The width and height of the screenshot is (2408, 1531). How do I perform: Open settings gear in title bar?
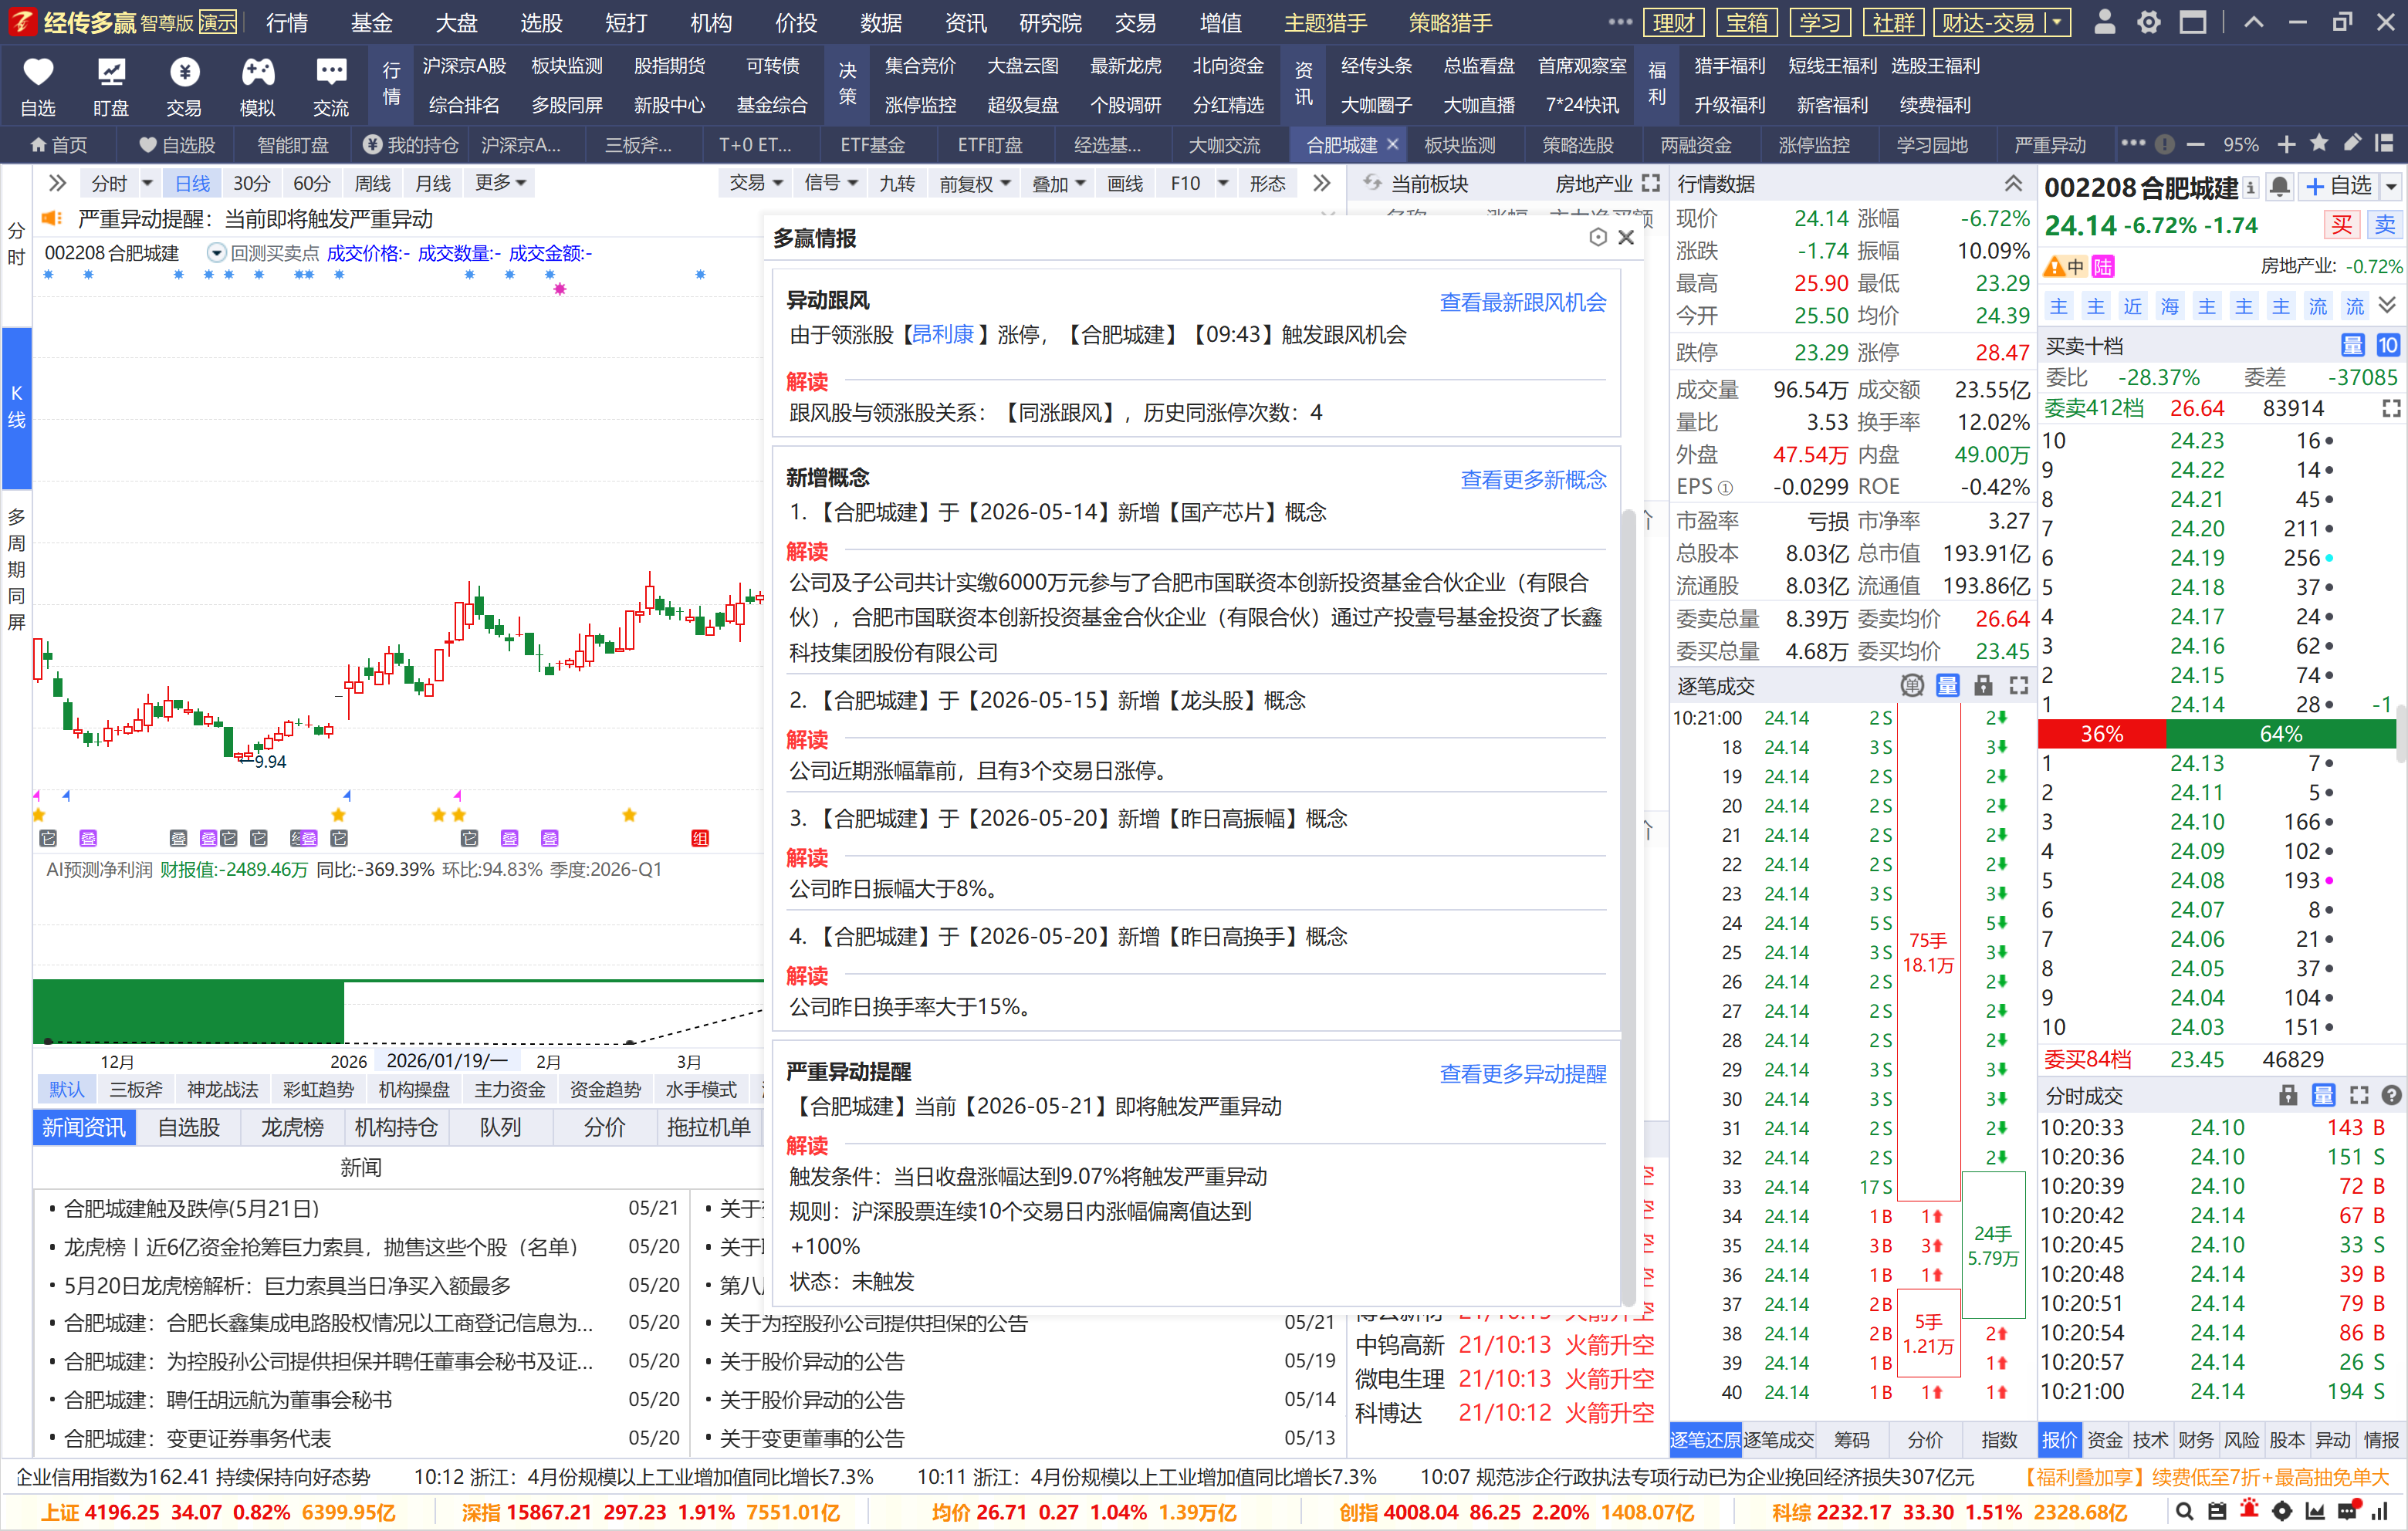(2149, 22)
